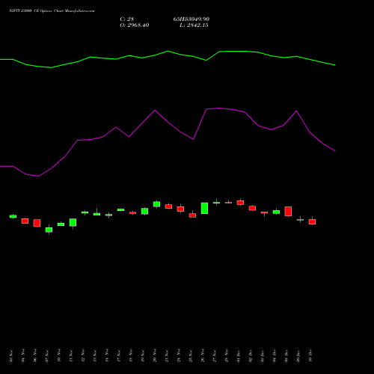Screen dimensions: 374x374
Task: Click the open value "O: 2968.40"
Action: click(x=135, y=25)
